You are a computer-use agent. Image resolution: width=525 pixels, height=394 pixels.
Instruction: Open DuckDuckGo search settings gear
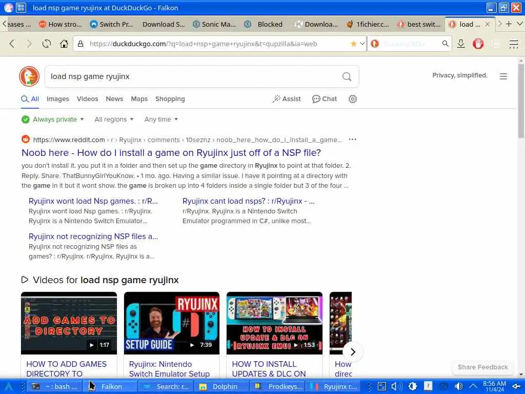coord(353,99)
